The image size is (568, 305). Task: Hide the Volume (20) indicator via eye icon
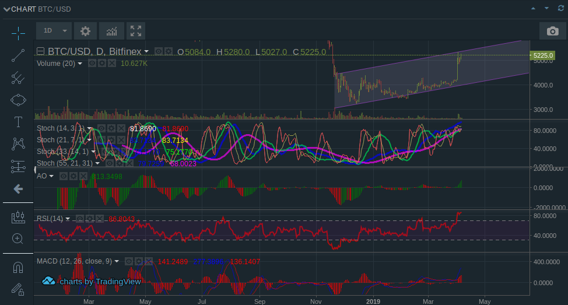[92, 63]
